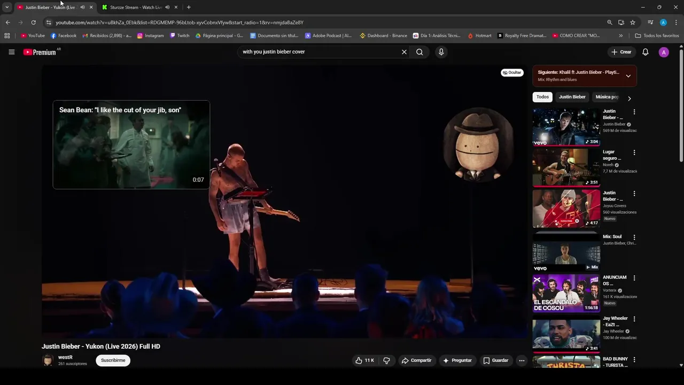Open options for ANUNCIAM OS video
The width and height of the screenshot is (684, 385).
(634, 278)
